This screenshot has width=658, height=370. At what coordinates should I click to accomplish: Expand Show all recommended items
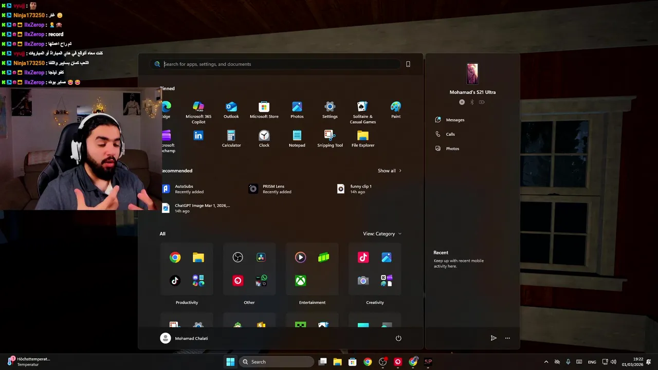click(390, 171)
